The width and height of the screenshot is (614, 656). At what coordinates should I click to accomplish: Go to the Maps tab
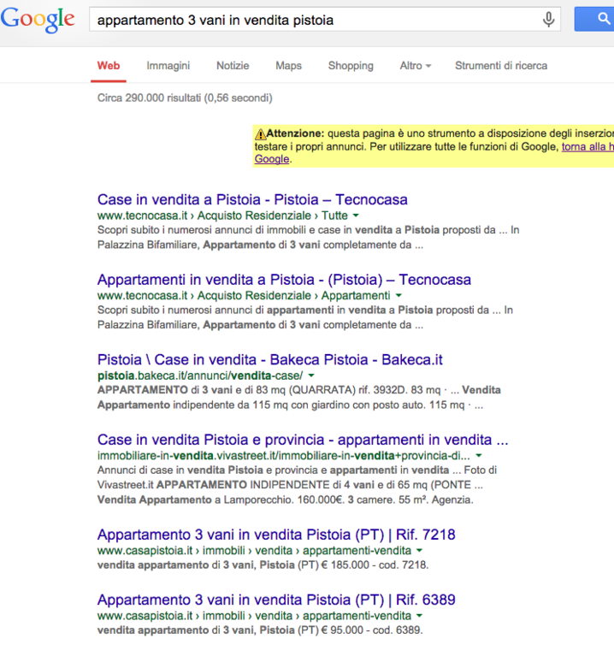pos(288,66)
